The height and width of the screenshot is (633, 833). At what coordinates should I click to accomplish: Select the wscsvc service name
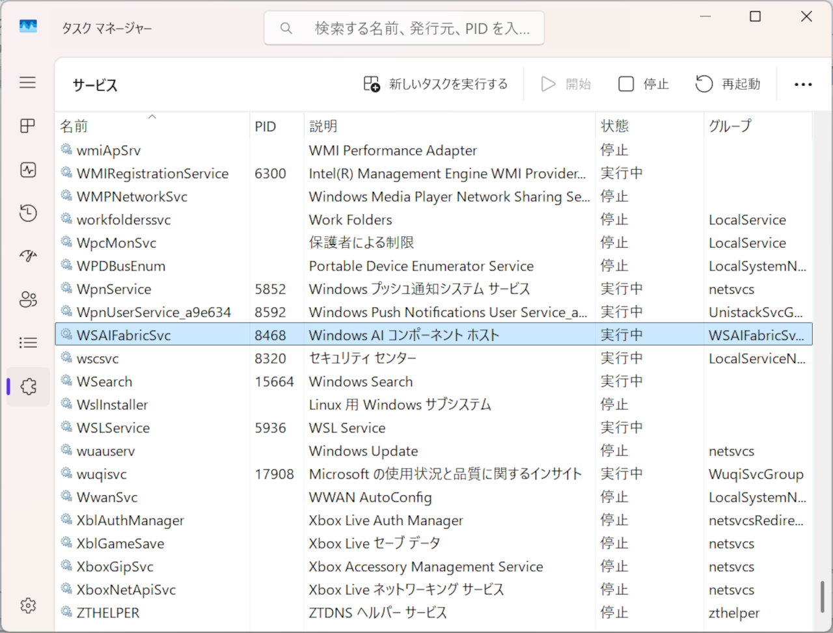click(98, 358)
